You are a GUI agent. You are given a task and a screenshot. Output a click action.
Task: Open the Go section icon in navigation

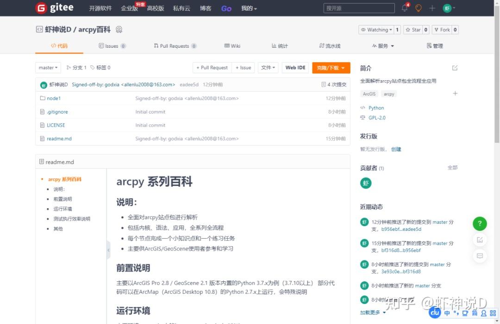(226, 8)
